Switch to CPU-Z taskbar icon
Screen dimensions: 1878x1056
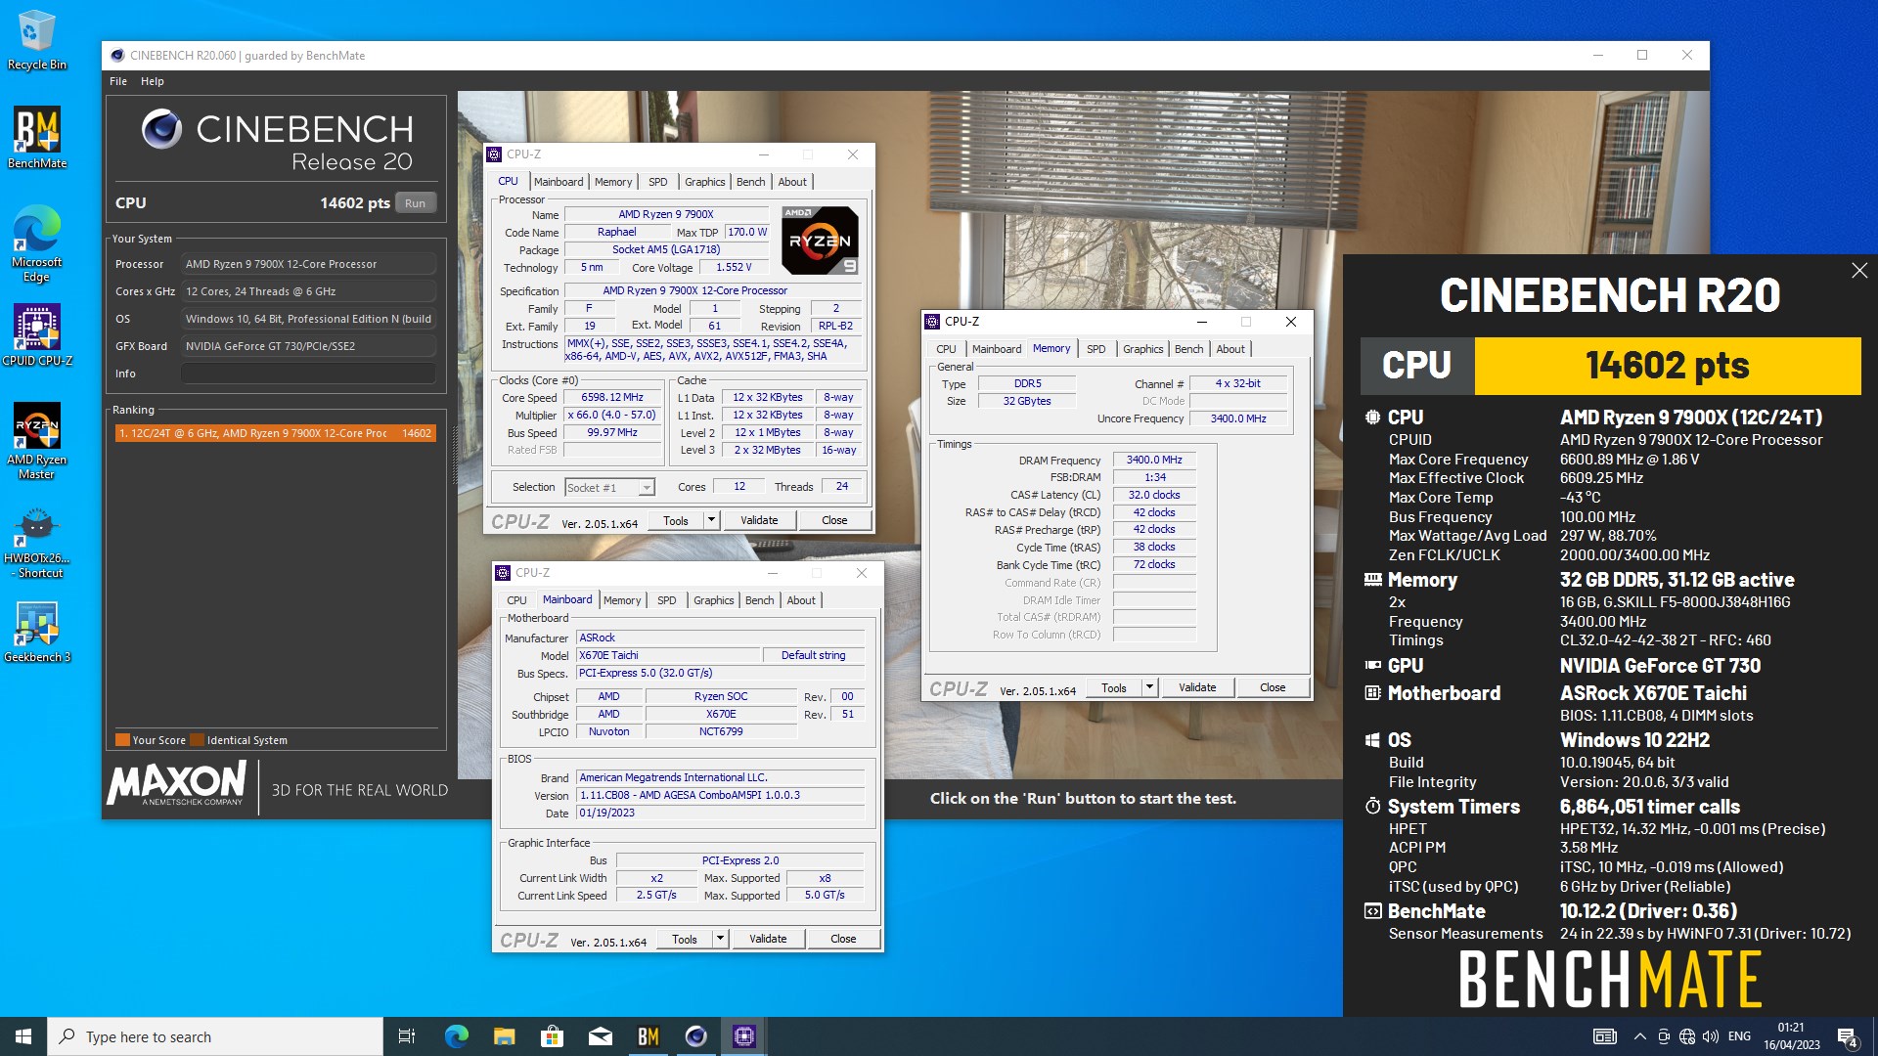coord(743,1036)
